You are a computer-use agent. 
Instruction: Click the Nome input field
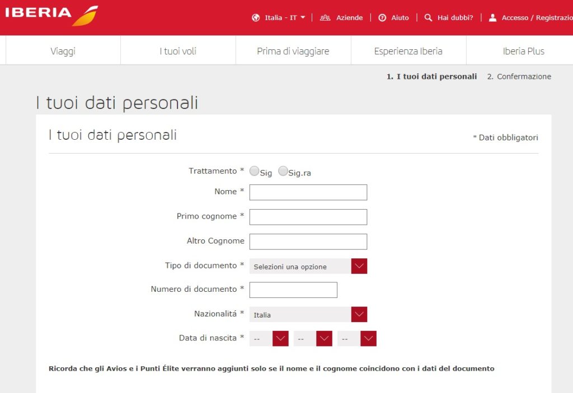(308, 192)
